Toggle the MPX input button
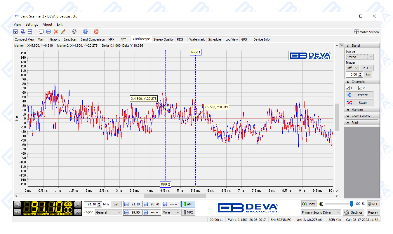The height and width of the screenshot is (234, 393). point(188,212)
